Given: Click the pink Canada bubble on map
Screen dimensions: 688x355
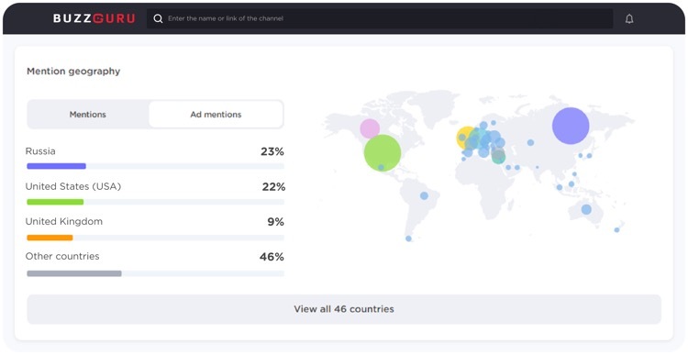Looking at the screenshot, I should pyautogui.click(x=370, y=128).
